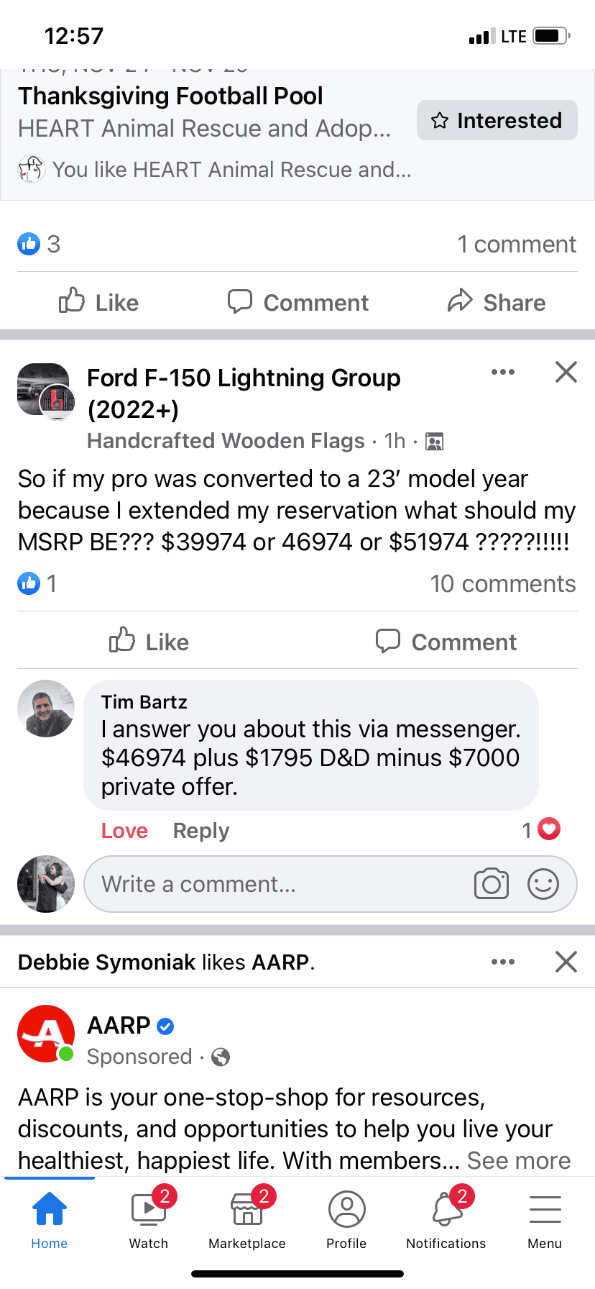Open the hamburger Menu tab

pyautogui.click(x=545, y=1217)
